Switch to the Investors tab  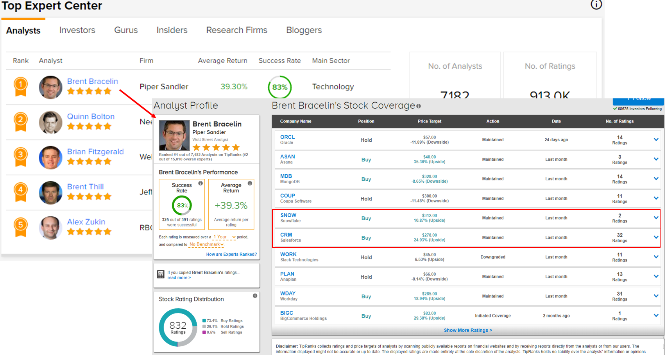pyautogui.click(x=77, y=30)
